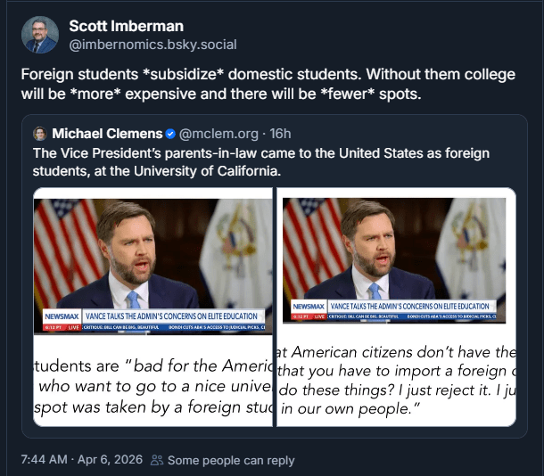544x476 pixels.
Task: Open Michael Clemens' profile name
Action: tap(106, 134)
